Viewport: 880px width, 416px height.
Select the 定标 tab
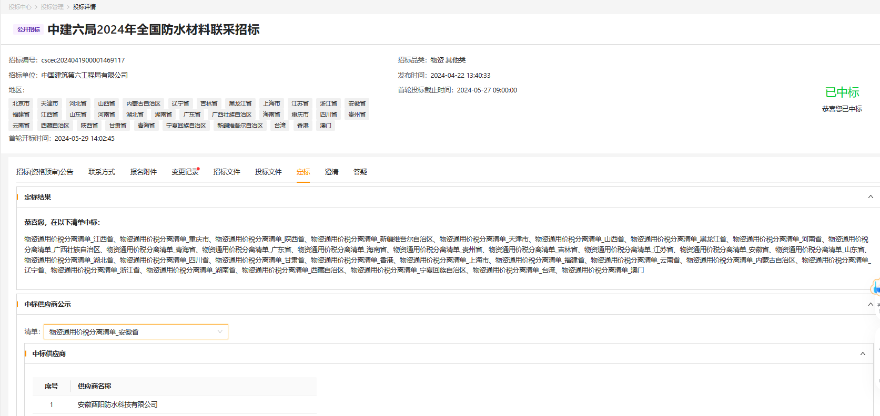pyautogui.click(x=303, y=172)
